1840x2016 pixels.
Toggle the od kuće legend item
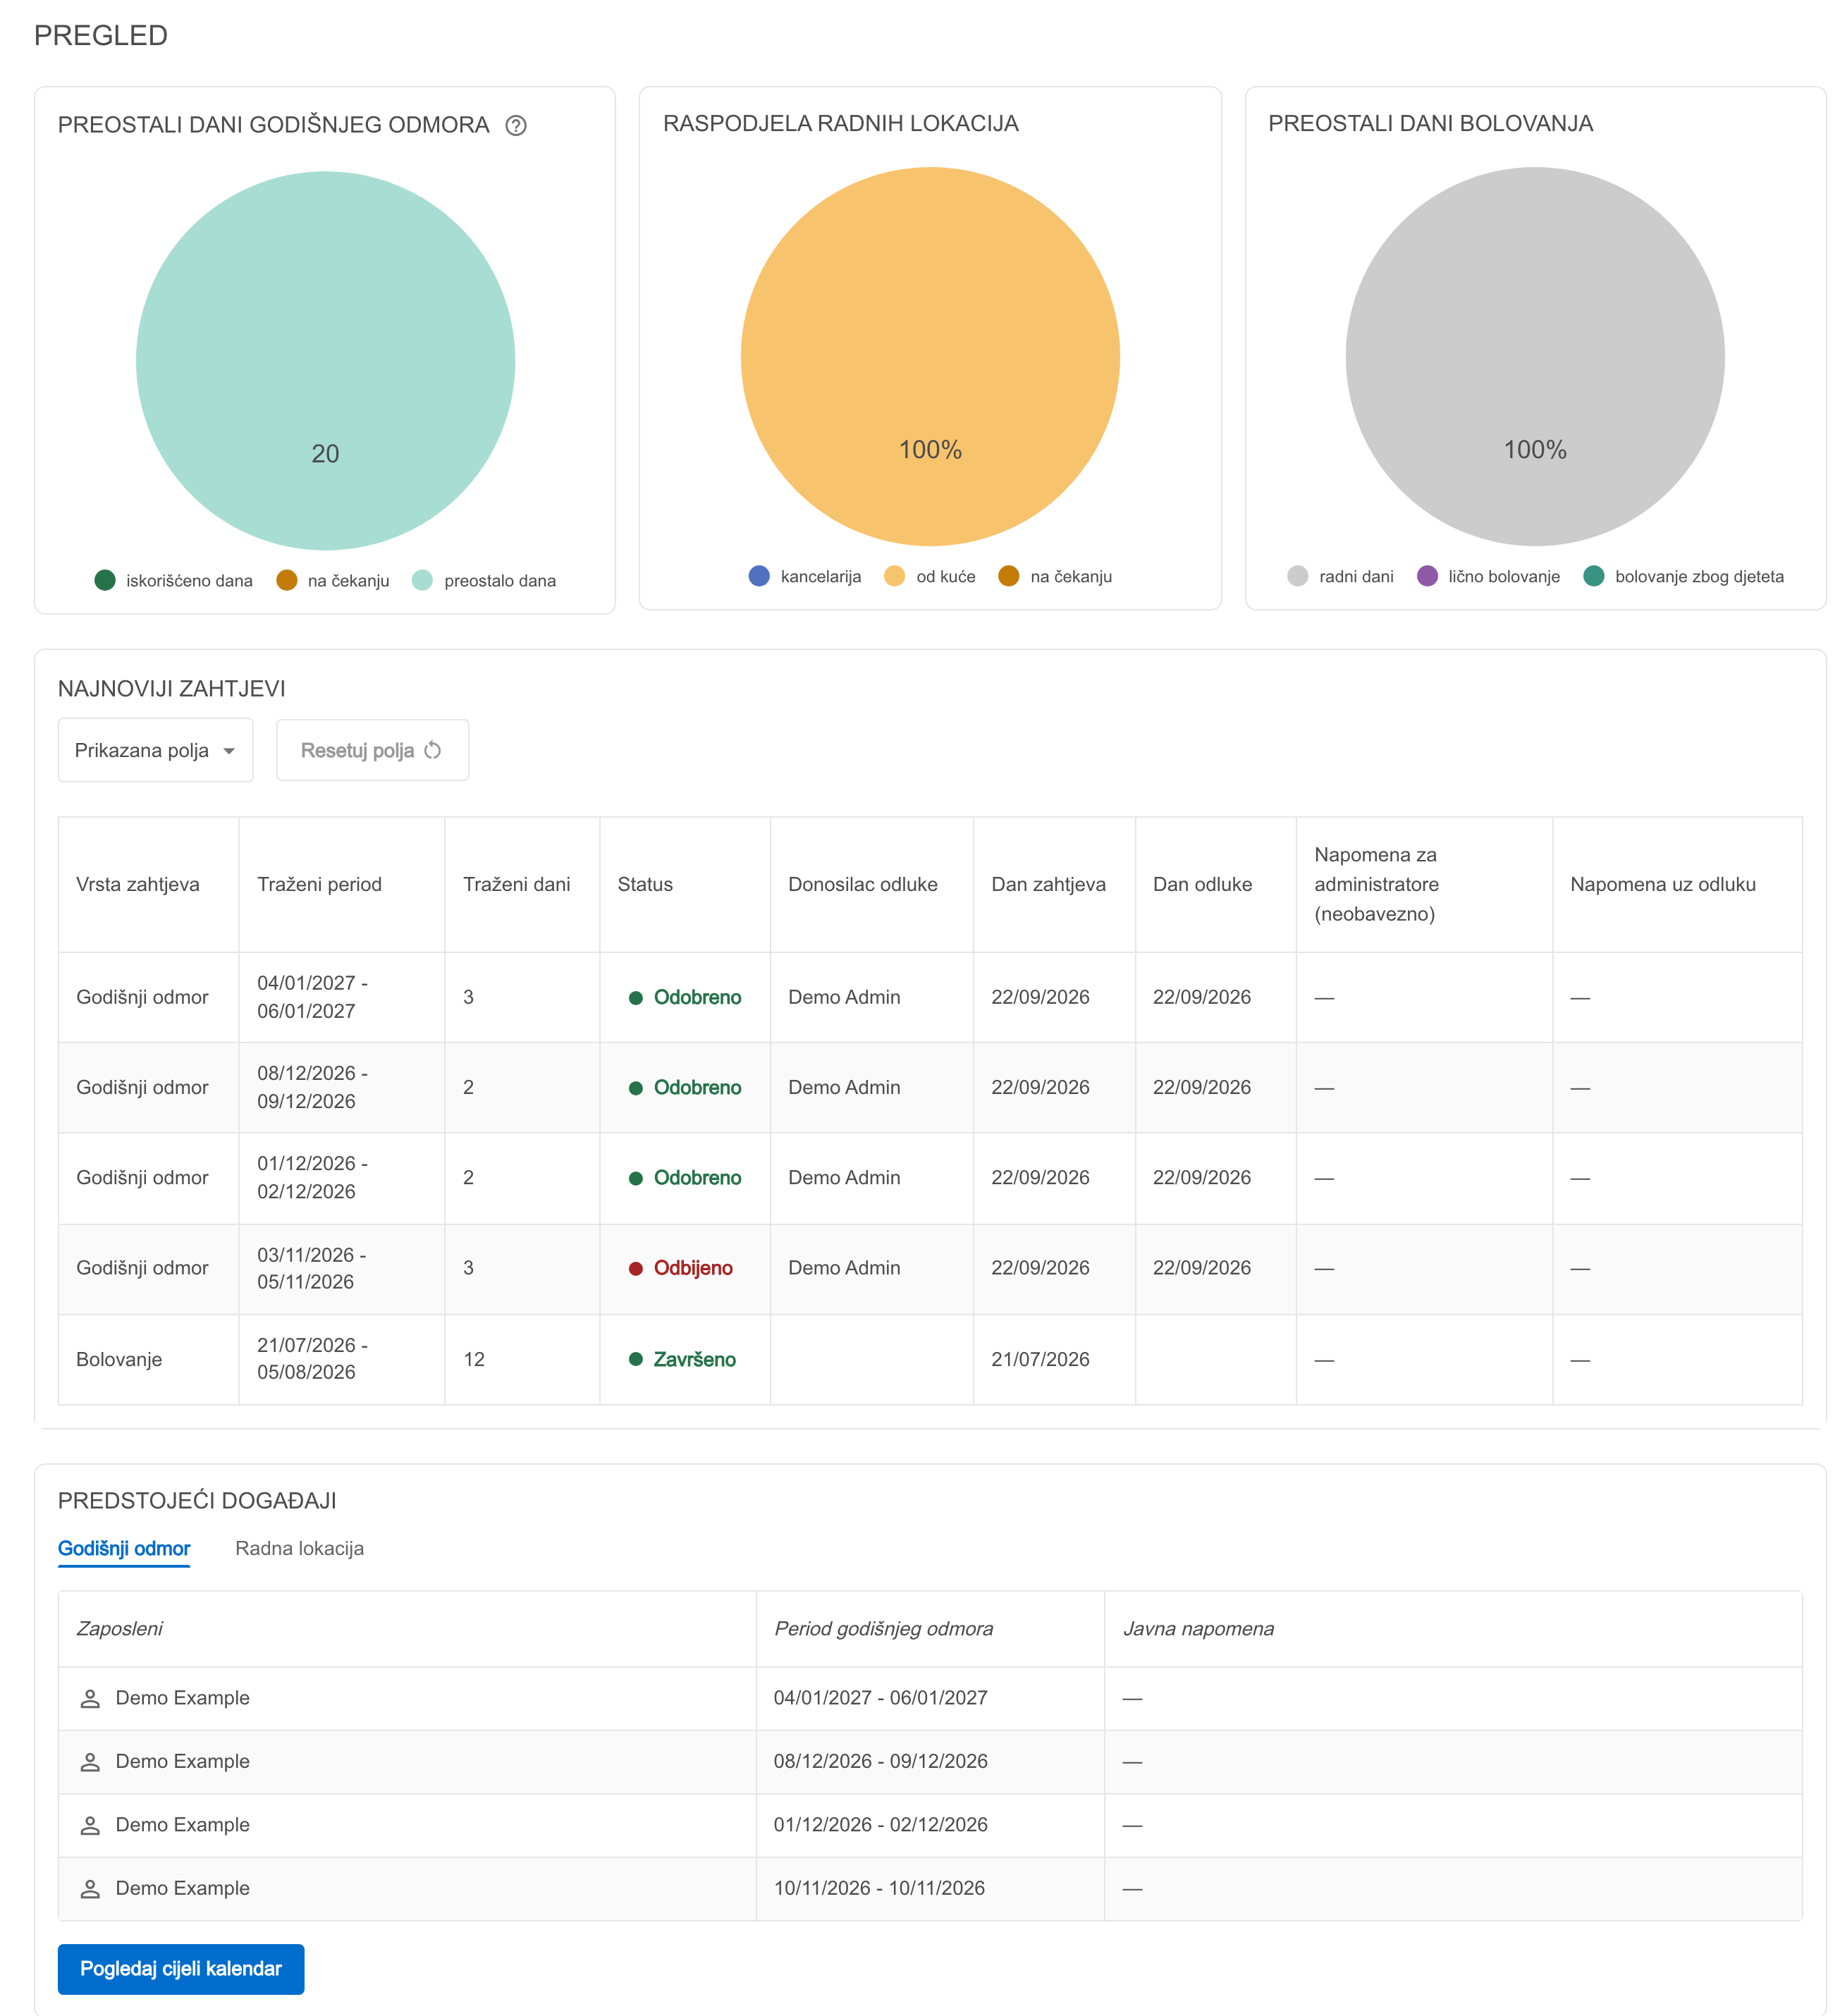point(930,576)
